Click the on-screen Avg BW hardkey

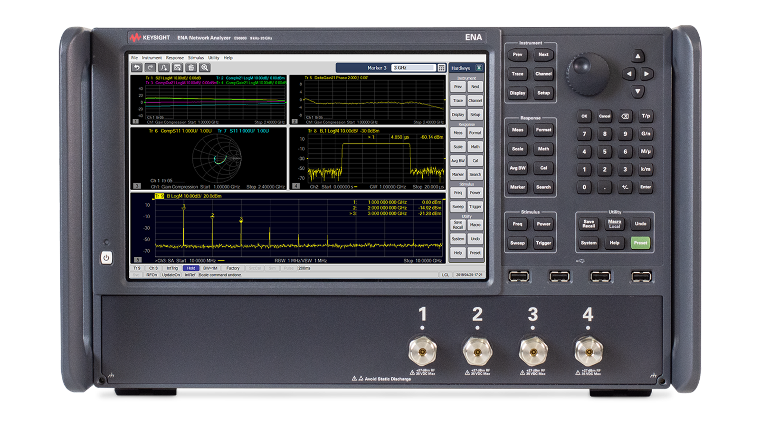point(458,161)
